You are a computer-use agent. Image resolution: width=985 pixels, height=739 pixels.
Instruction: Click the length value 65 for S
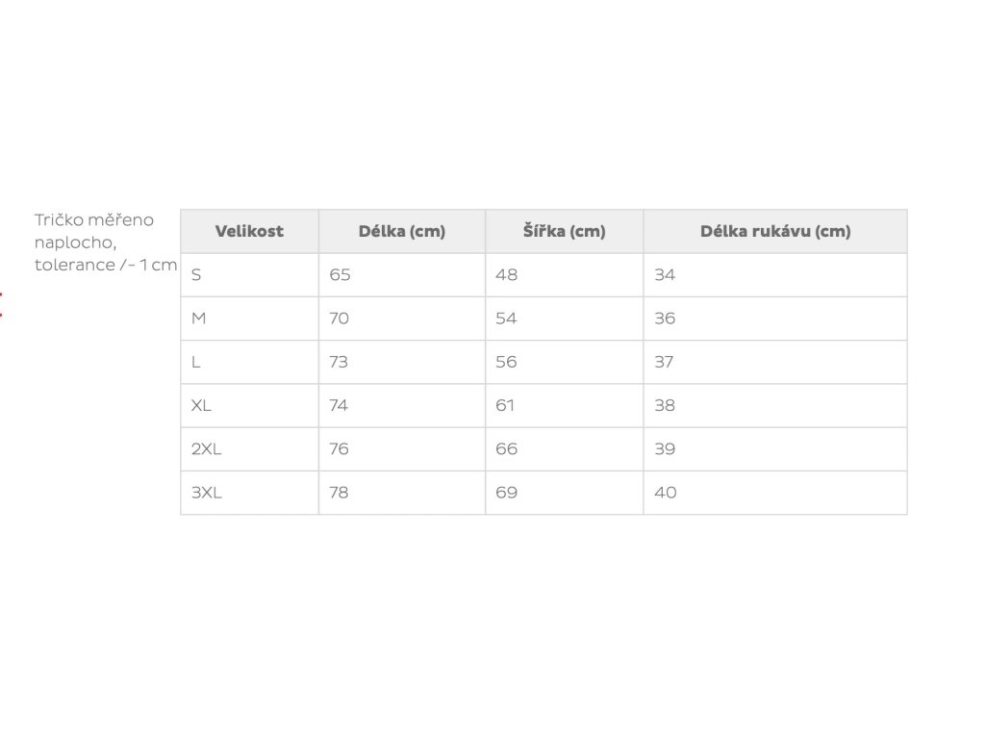(341, 275)
